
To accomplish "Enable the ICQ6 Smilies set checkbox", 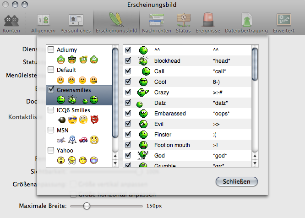I will (x=51, y=110).
